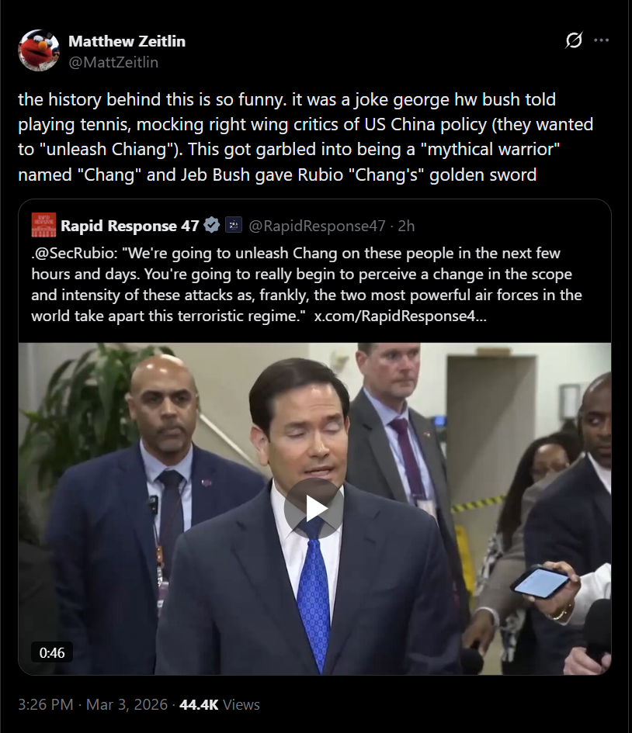Click the @SecRubio mention
This screenshot has height=733, width=632.
(75, 253)
